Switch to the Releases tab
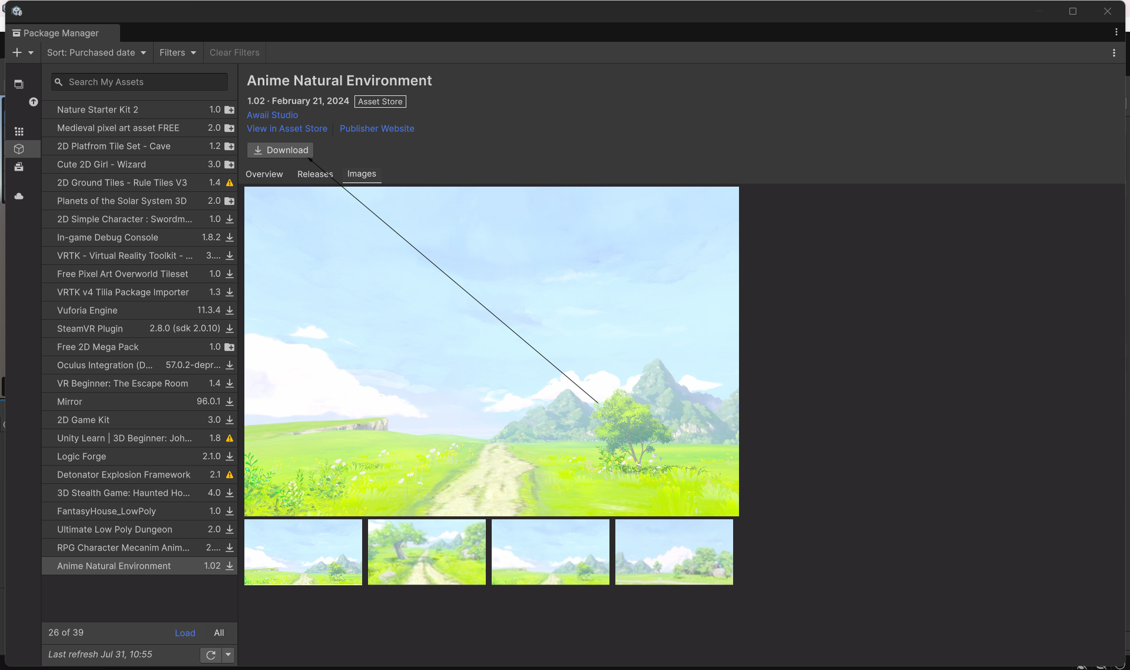 (x=315, y=174)
